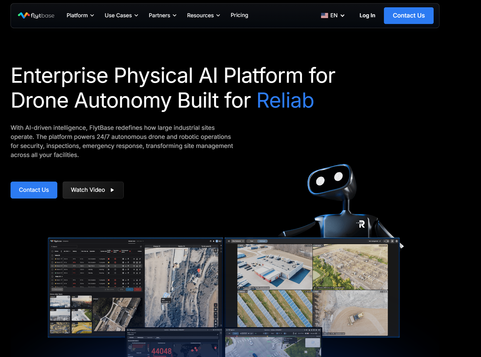
Task: Click the dashboard Search field
Action: pos(64,246)
